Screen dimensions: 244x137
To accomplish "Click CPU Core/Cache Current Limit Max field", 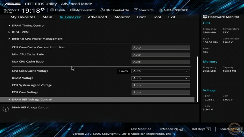I will click(x=160, y=48).
